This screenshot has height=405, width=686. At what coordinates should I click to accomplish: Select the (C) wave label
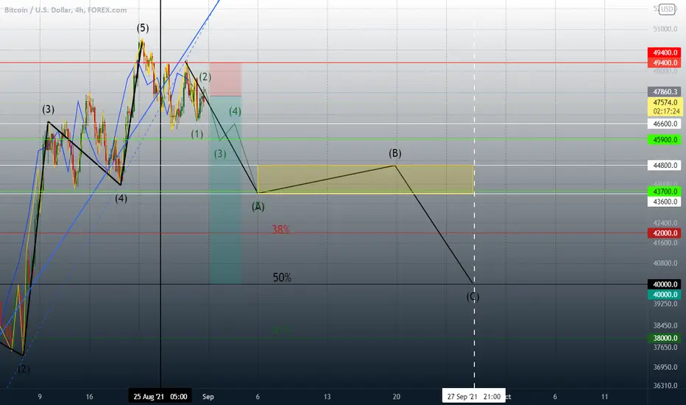tap(473, 297)
